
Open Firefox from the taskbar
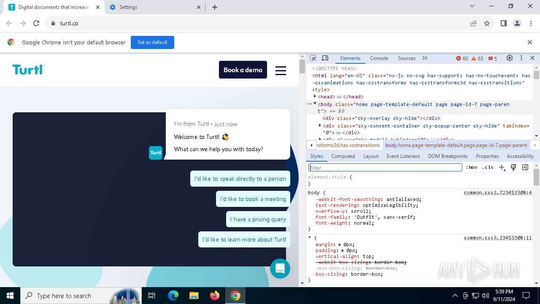click(x=215, y=296)
